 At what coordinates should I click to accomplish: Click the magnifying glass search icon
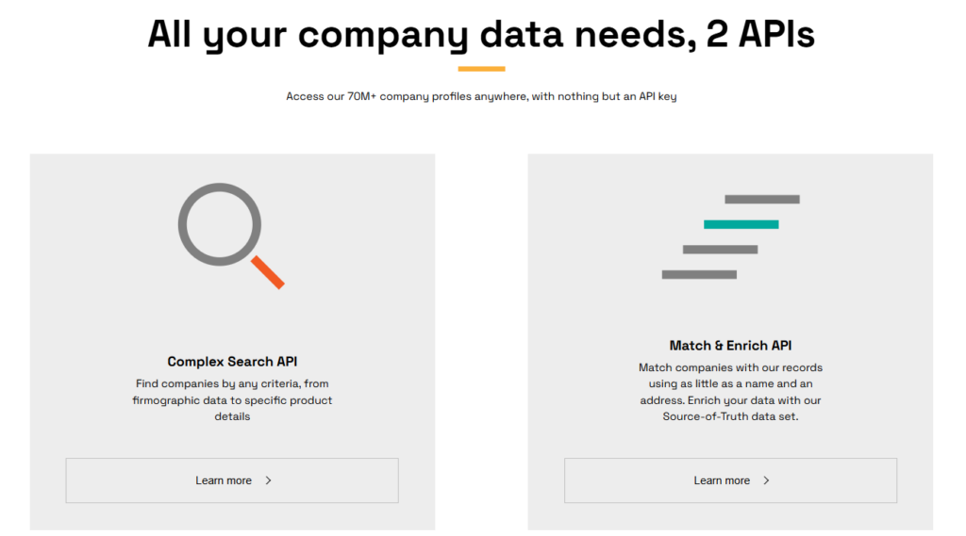click(231, 236)
